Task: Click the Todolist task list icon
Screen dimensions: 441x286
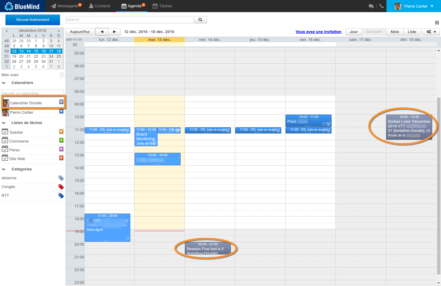Action: point(5,132)
